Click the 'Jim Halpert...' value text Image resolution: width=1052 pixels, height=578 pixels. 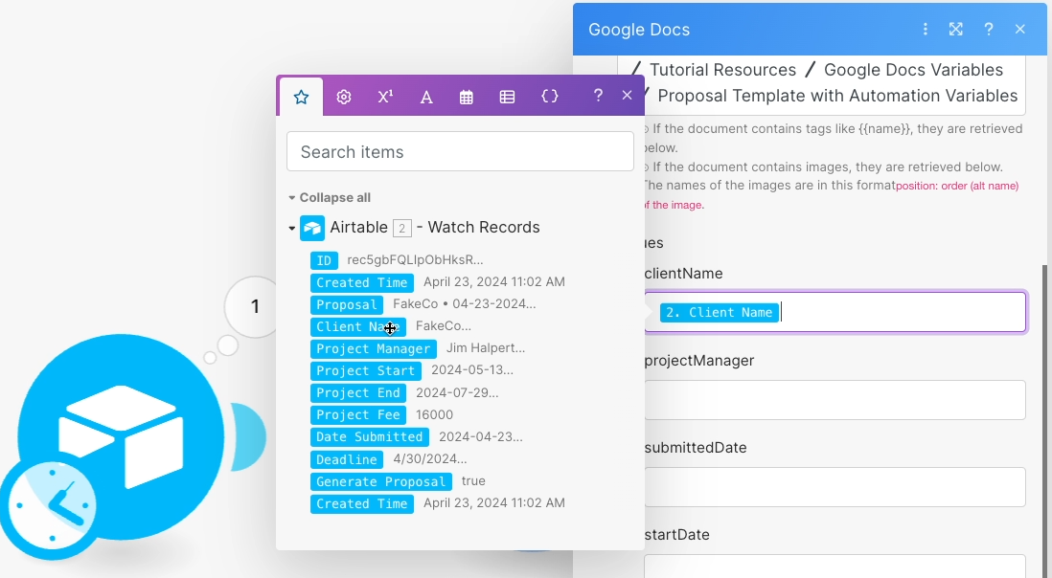486,348
